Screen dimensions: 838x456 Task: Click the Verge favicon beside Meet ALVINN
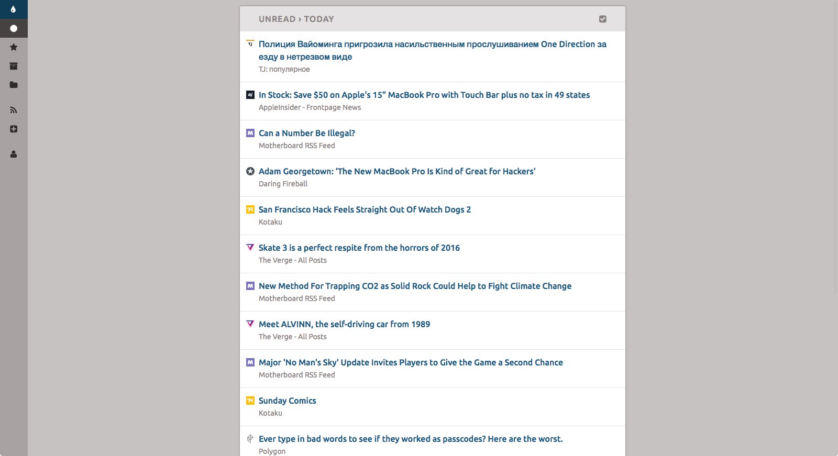pos(250,324)
